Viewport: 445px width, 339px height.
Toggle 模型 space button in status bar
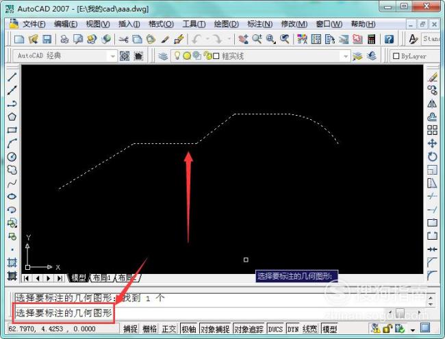pyautogui.click(x=329, y=329)
